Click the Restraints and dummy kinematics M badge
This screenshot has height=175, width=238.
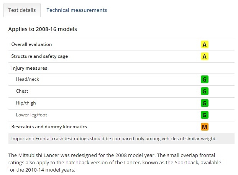click(204, 127)
